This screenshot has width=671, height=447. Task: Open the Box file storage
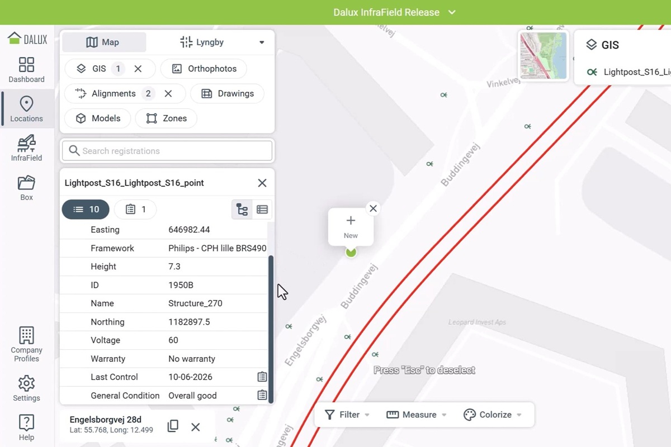coord(26,188)
